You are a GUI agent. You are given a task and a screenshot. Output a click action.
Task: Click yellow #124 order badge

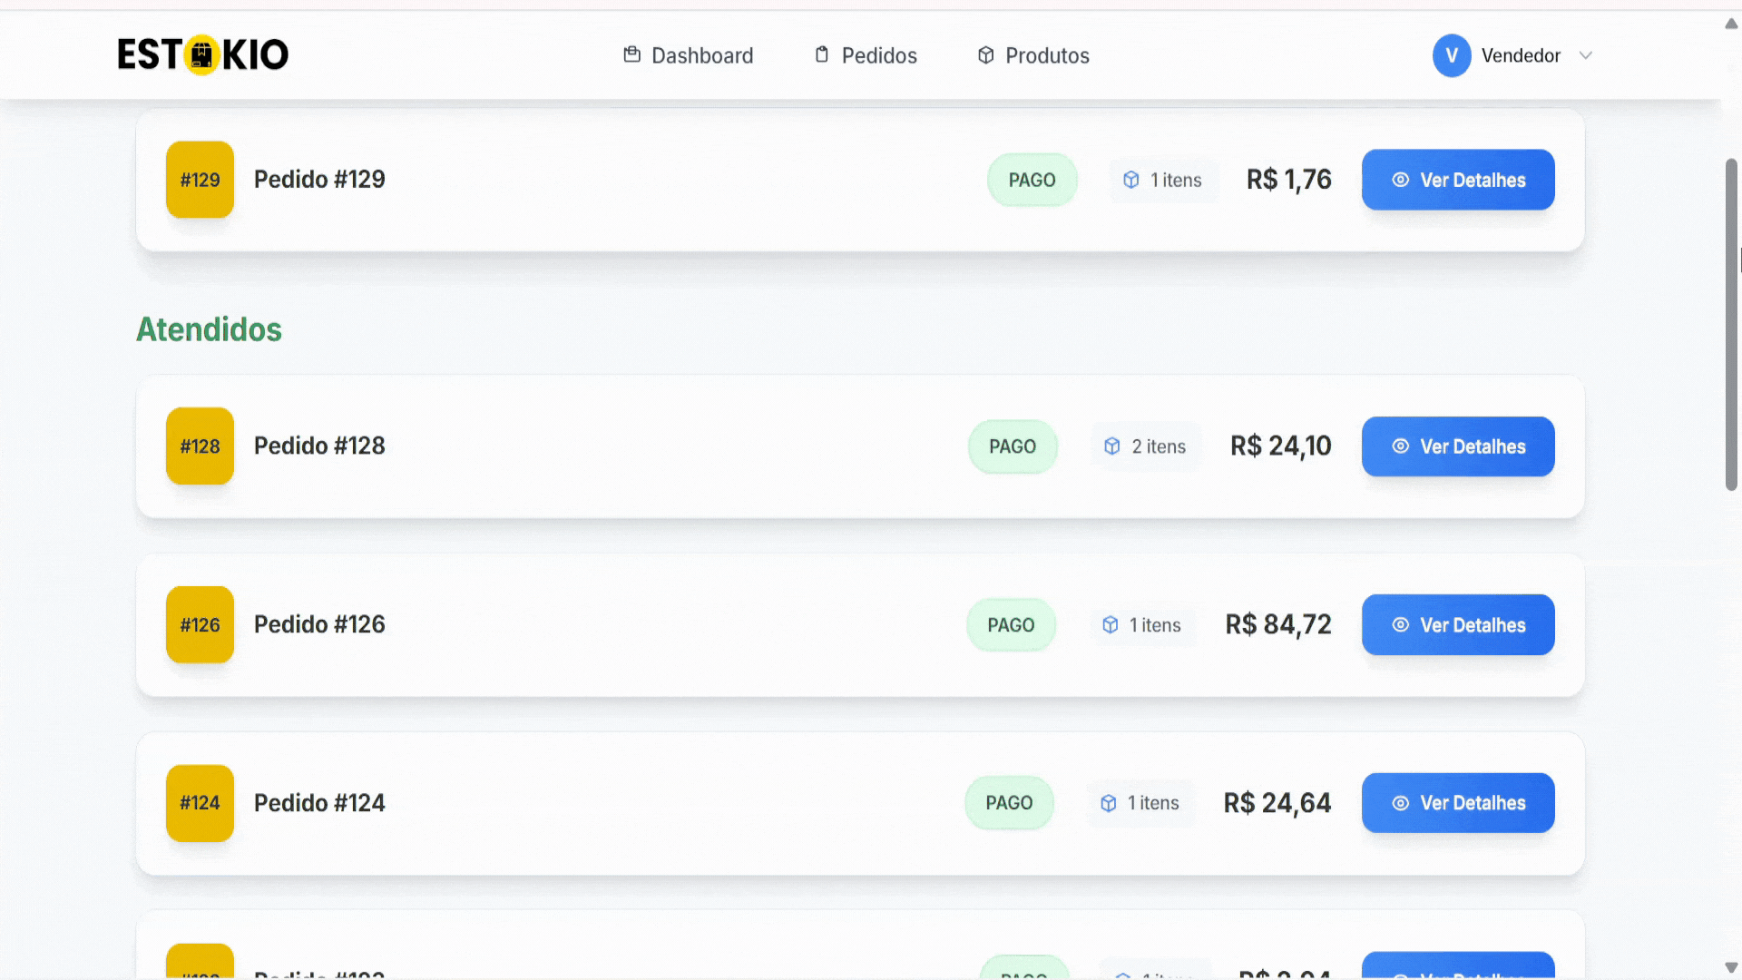click(x=200, y=803)
